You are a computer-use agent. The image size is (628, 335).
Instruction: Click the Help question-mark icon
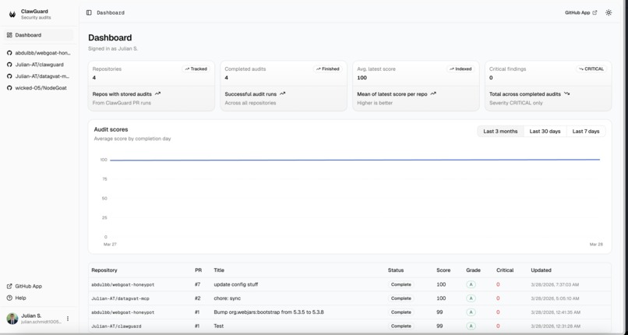(x=9, y=298)
